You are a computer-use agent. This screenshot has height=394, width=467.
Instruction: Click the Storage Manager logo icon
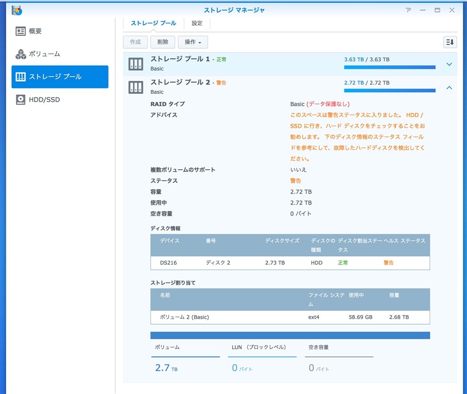[17, 9]
